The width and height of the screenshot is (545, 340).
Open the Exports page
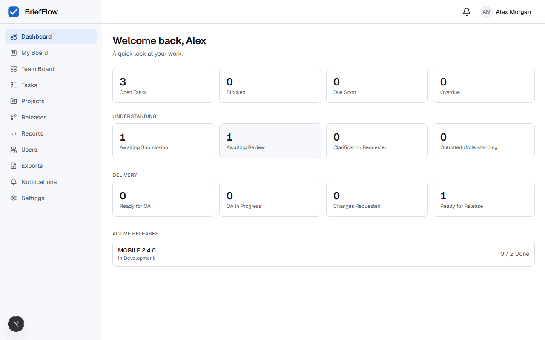point(51,166)
